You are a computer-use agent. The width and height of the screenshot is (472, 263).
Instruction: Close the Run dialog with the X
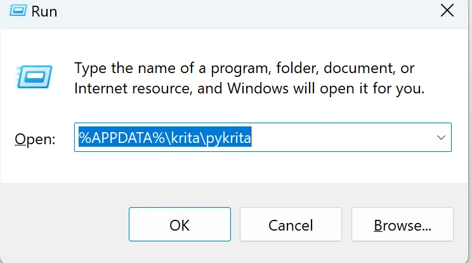447,11
